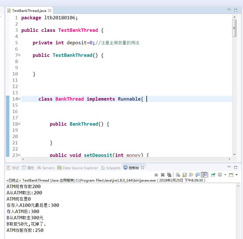Click console line '存入ATM后:300'
The height and width of the screenshot is (239, 243).
coord(23,211)
